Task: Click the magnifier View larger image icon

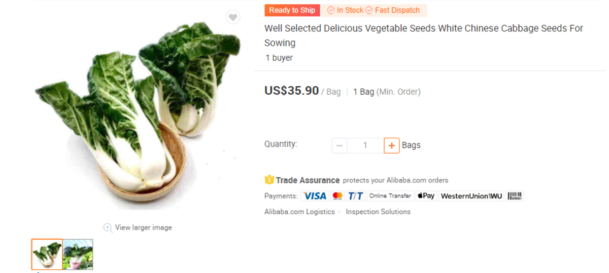Action: tap(108, 228)
